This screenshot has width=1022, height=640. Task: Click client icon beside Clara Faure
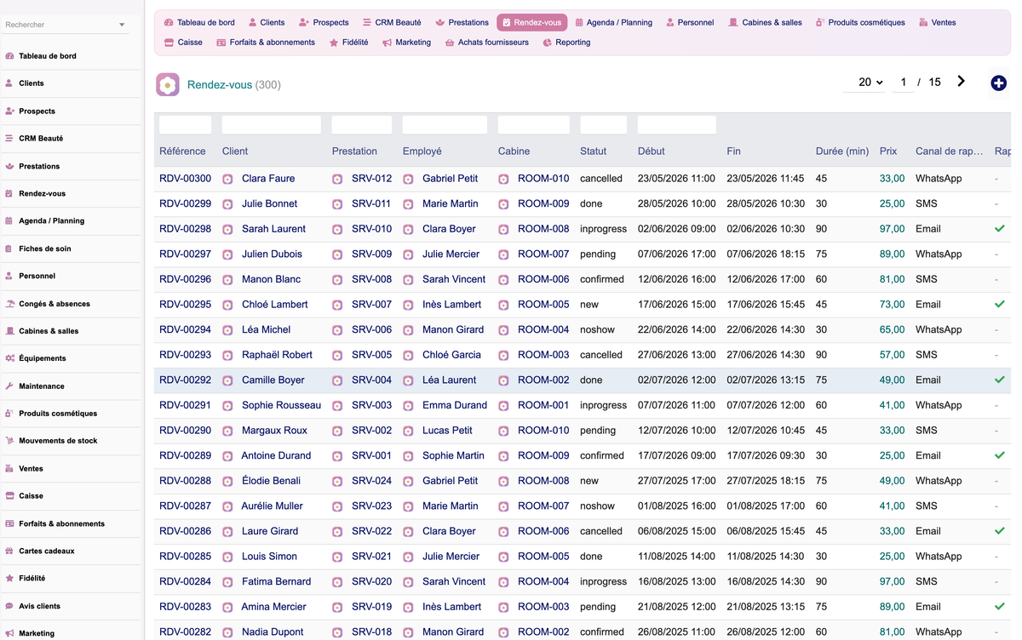tap(227, 180)
